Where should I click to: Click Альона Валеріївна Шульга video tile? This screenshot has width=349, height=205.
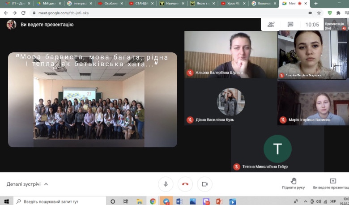231,55
